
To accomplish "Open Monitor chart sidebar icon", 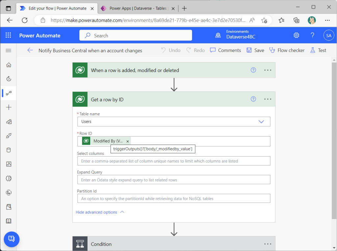I will 9,164.
